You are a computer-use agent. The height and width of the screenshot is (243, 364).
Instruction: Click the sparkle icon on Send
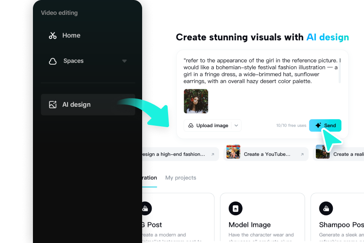[x=318, y=125]
